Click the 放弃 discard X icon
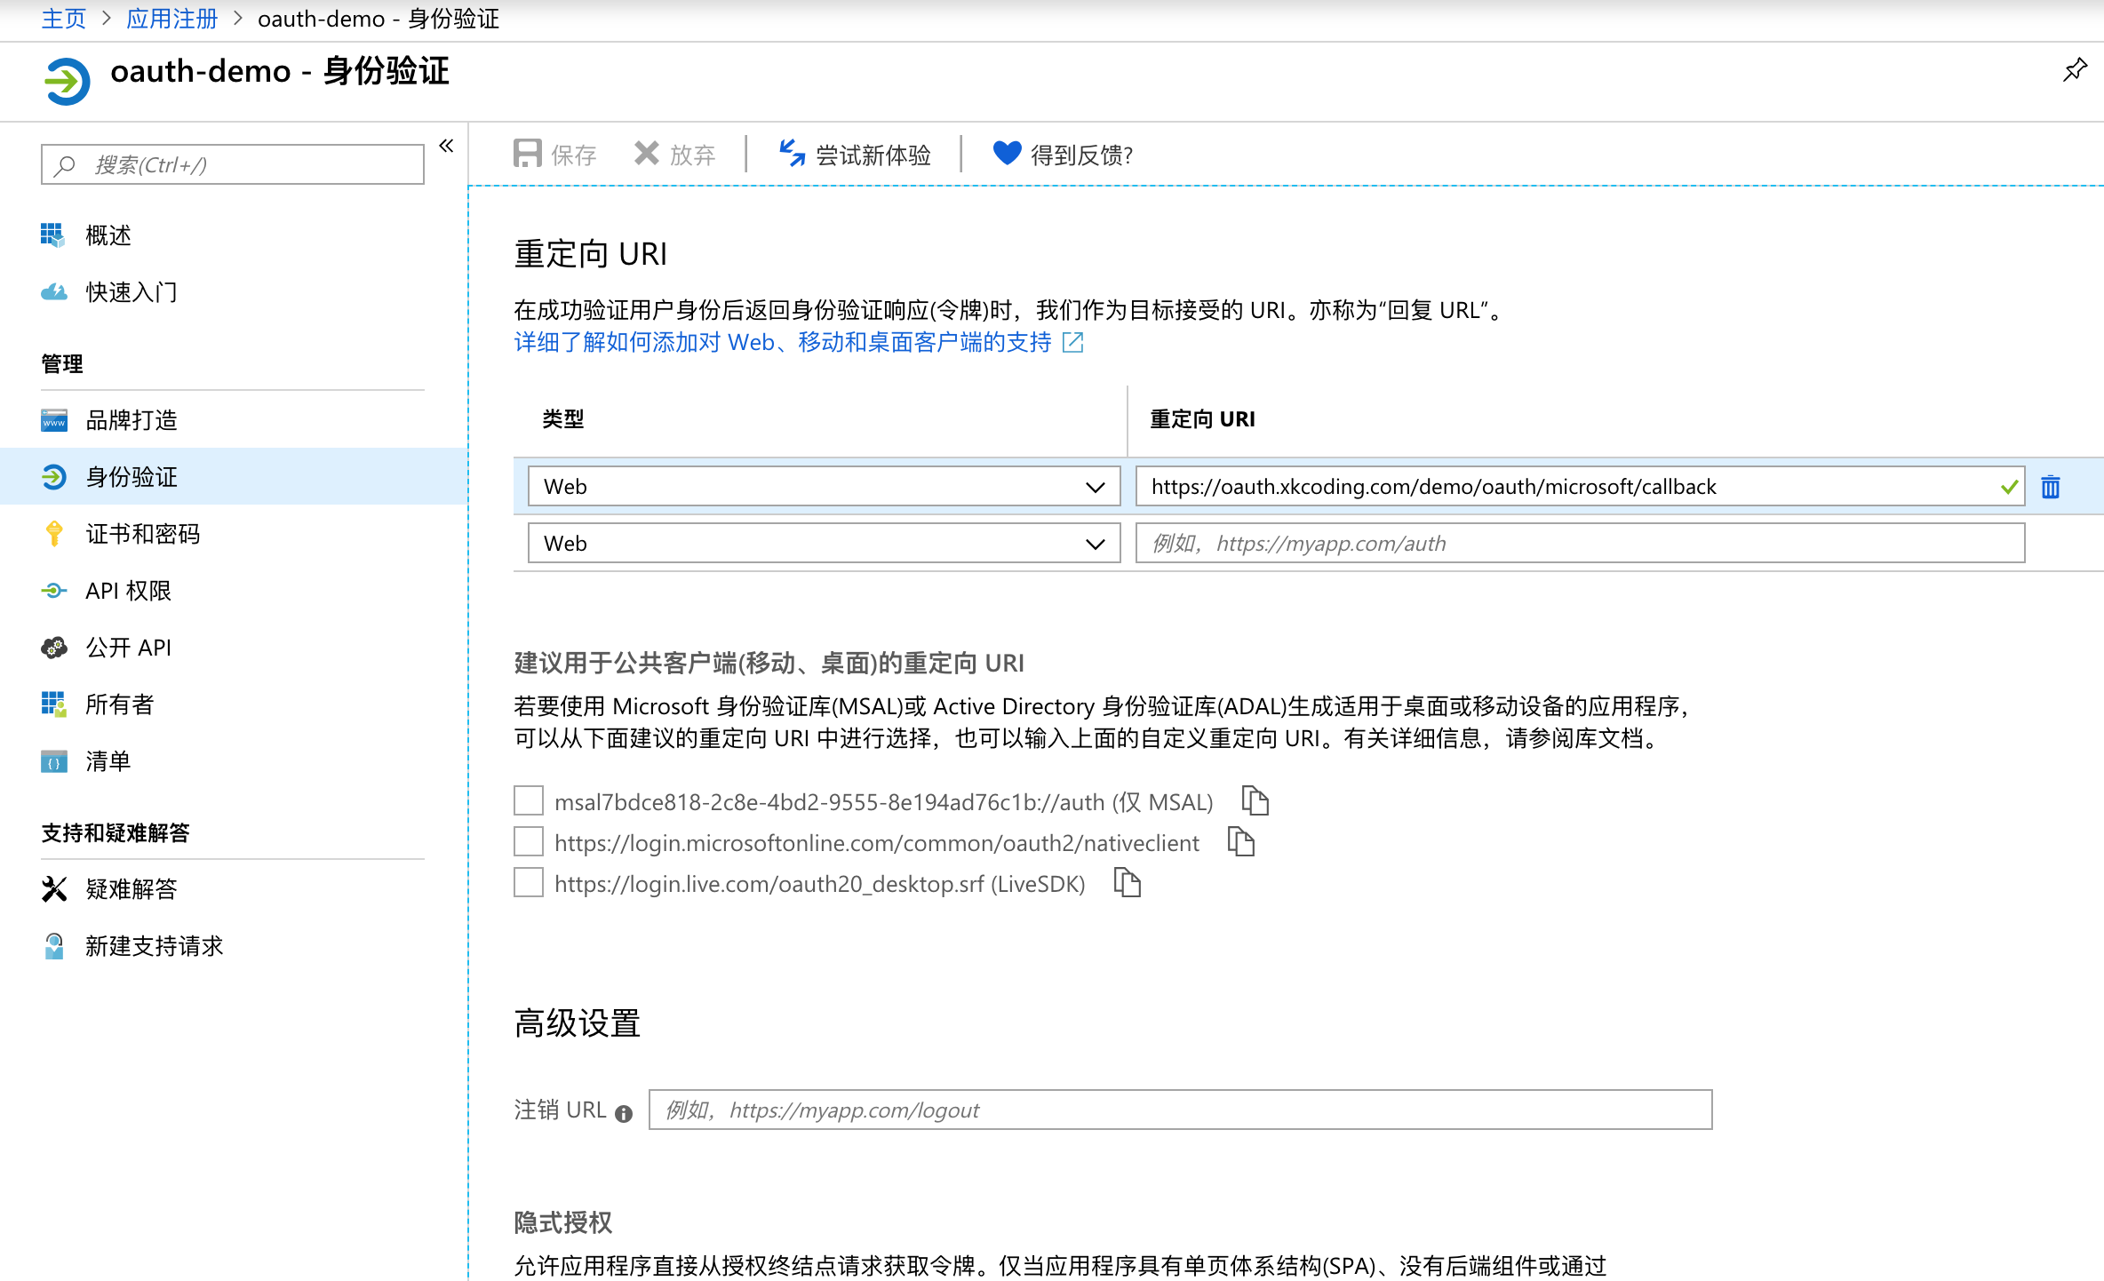2104x1281 pixels. tap(647, 154)
